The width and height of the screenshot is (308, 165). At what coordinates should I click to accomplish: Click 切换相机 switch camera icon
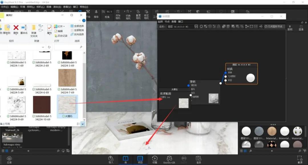click(128, 12)
